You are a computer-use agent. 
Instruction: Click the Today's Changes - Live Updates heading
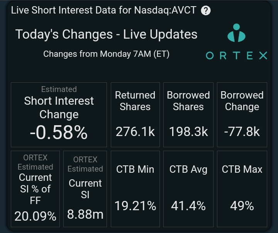[106, 34]
